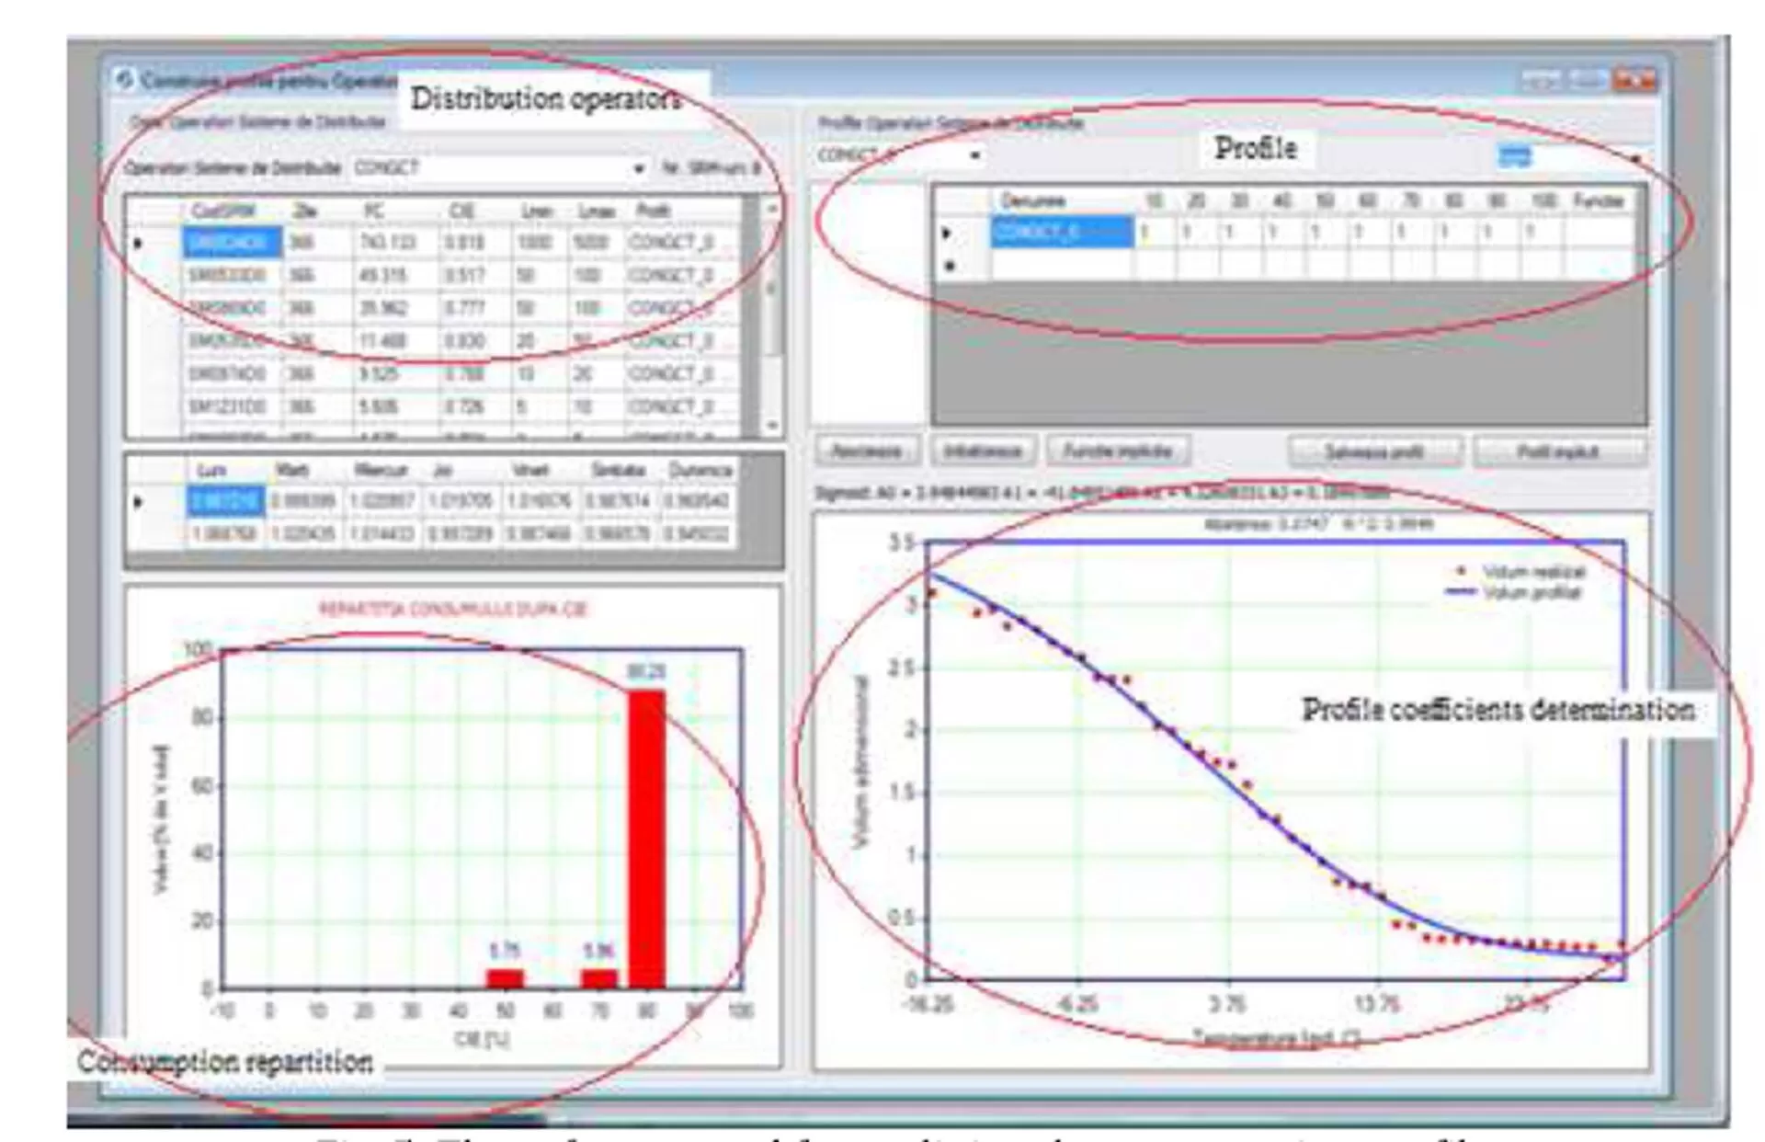The height and width of the screenshot is (1142, 1765).
Task: Open the Operator Sistem de Distributie dropdown
Action: click(x=638, y=169)
